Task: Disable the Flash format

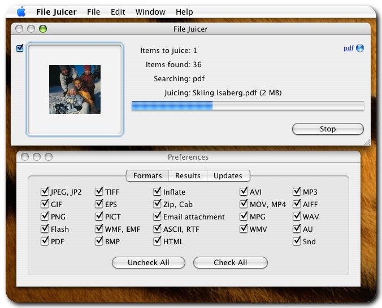Action: pos(45,228)
